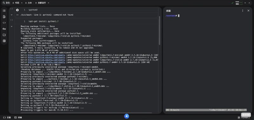Open the code snippets sidebar icon

(x=4, y=23)
